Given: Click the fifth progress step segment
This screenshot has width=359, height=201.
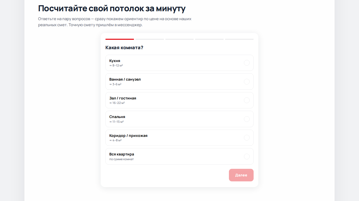Looking at the screenshot, I should click(239, 39).
